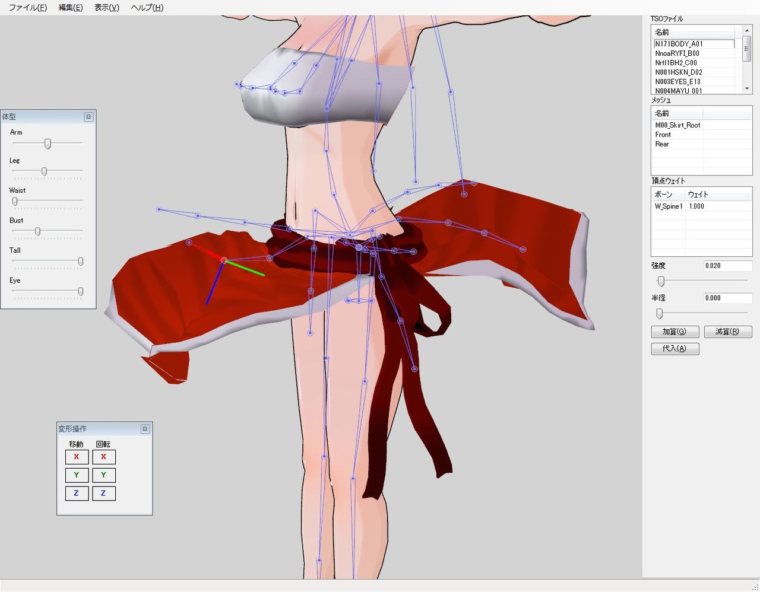This screenshot has height=592, width=760.
Task: Click the red X button under 移動
Action: [77, 457]
